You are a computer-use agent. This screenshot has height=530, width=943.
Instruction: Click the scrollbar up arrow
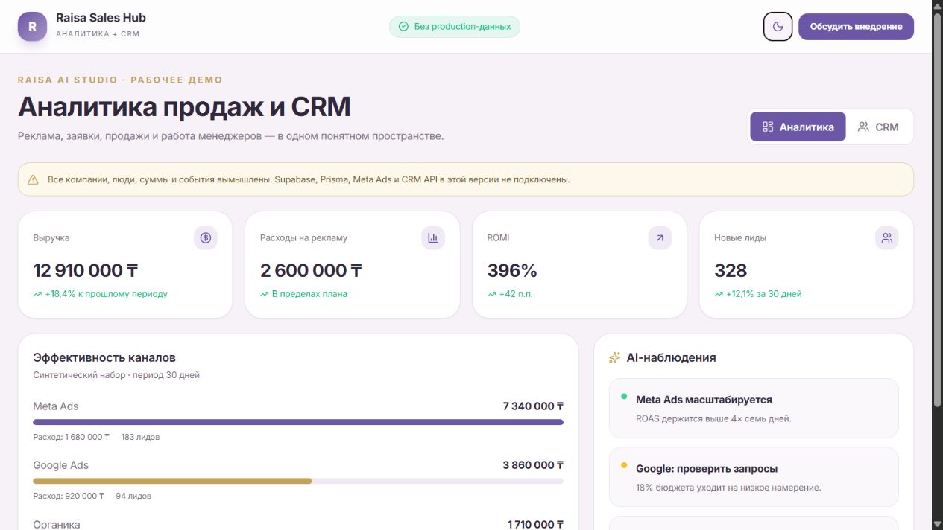[937, 7]
